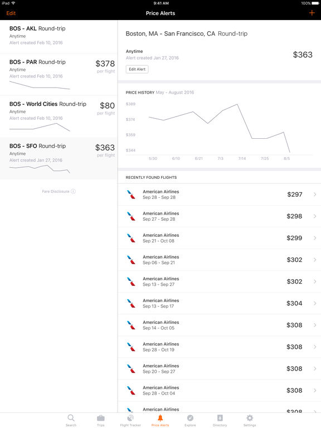The height and width of the screenshot is (428, 321).
Task: Tap Edit in the top bar
Action: point(11,13)
